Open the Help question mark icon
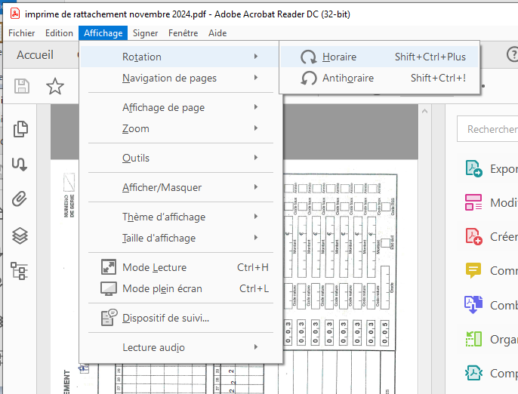 513,54
